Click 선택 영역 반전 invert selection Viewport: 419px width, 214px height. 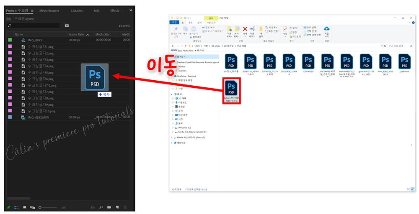tap(312, 35)
